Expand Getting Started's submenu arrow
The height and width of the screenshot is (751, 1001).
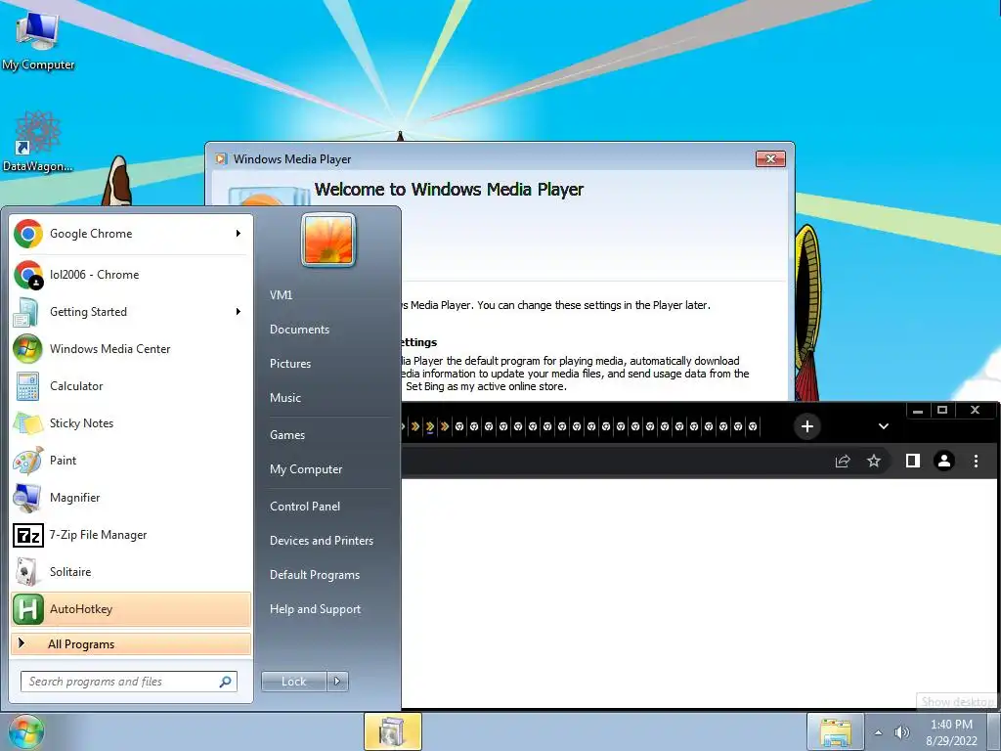click(x=239, y=312)
